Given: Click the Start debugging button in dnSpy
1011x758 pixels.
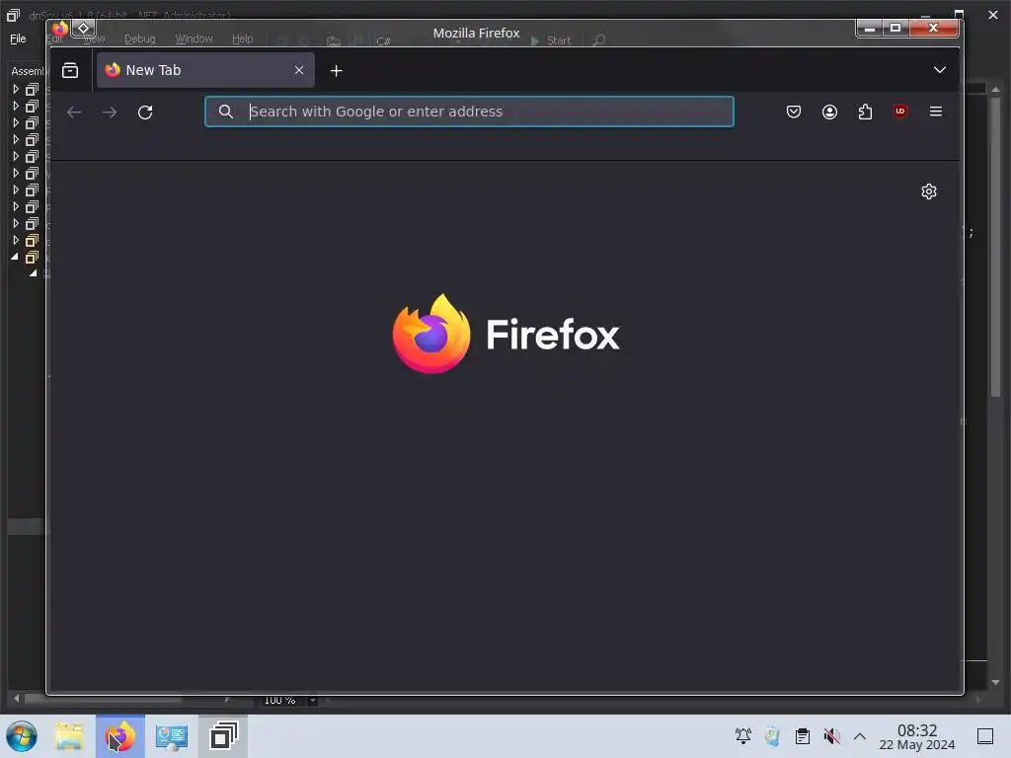Looking at the screenshot, I should [551, 40].
